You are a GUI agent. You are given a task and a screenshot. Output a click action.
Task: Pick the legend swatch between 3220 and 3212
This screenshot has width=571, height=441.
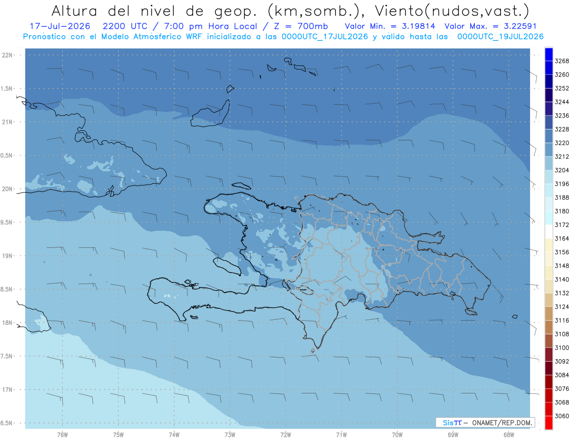pyautogui.click(x=549, y=149)
